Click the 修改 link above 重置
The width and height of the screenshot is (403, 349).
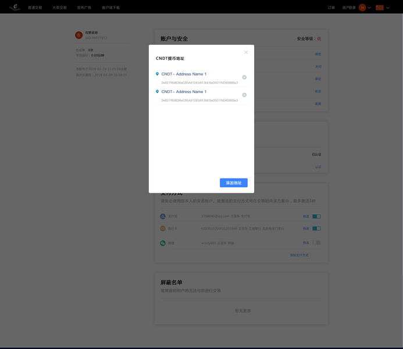(x=318, y=91)
